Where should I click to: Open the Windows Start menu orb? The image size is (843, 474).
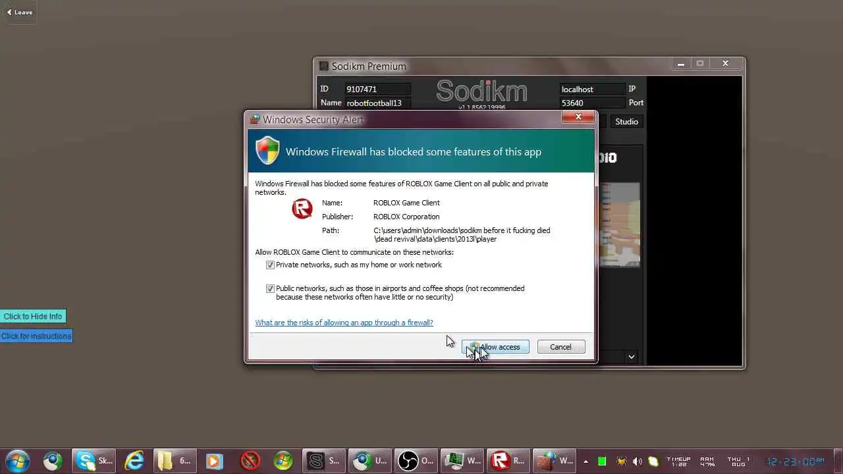18,461
